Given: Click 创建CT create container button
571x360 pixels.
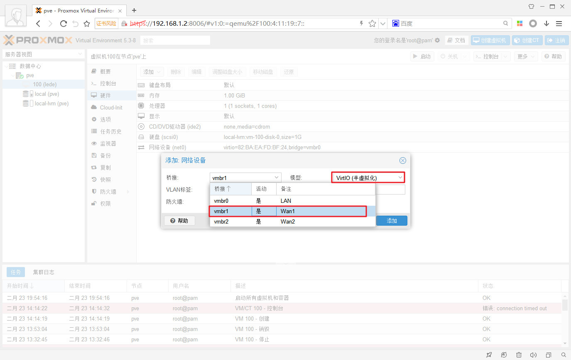Looking at the screenshot, I should click(527, 40).
